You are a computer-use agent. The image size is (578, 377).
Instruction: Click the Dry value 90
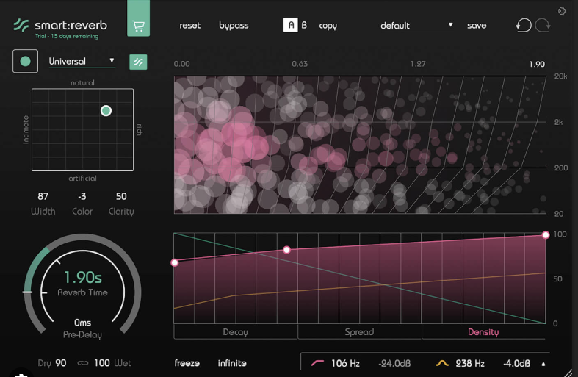(x=60, y=363)
